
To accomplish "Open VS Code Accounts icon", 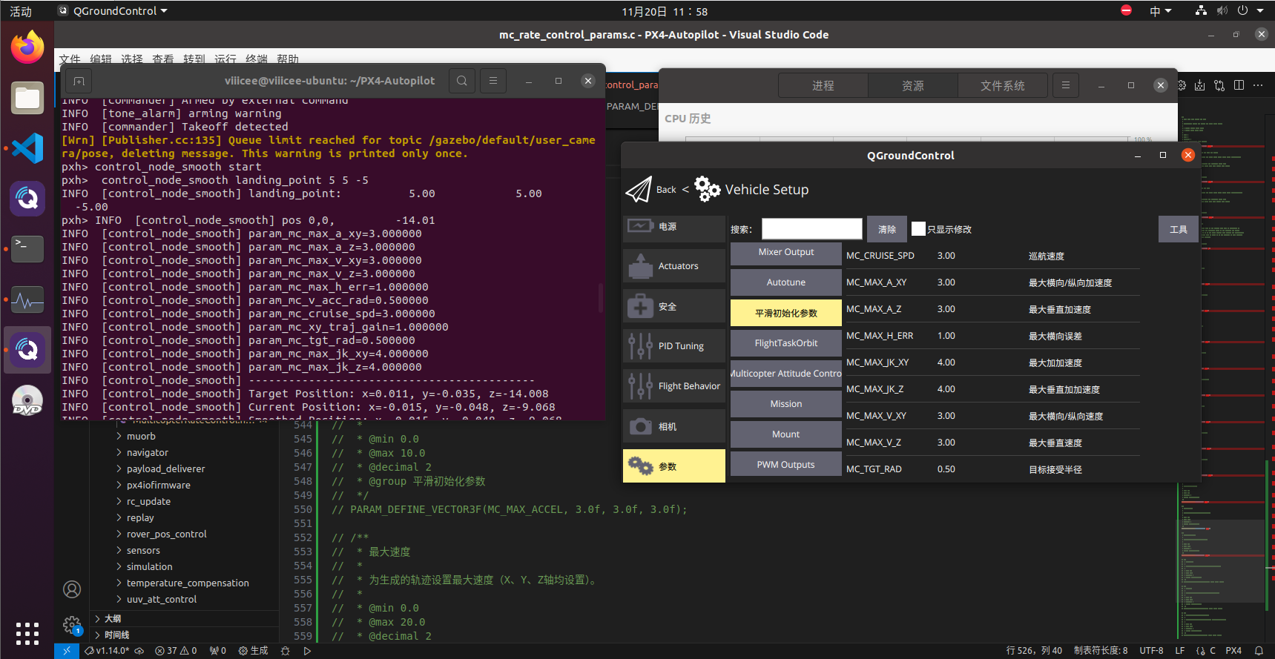I will [72, 589].
